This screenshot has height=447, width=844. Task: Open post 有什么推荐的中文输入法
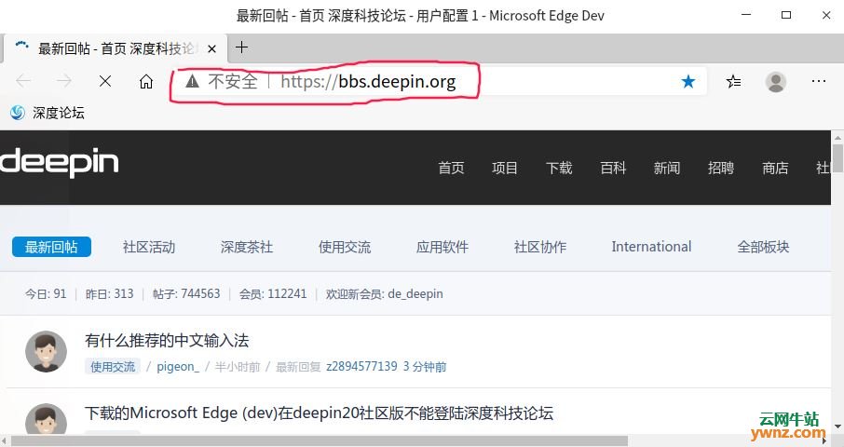[x=167, y=341]
